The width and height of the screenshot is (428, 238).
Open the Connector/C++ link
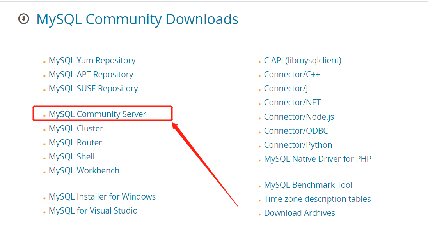pos(292,75)
